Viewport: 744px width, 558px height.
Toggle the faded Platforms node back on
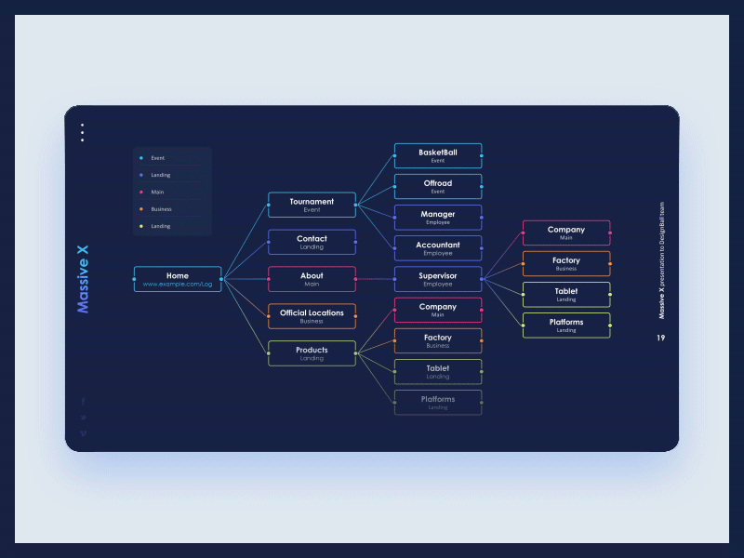point(438,403)
